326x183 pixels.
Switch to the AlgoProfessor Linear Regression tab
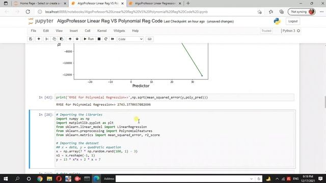154,4
